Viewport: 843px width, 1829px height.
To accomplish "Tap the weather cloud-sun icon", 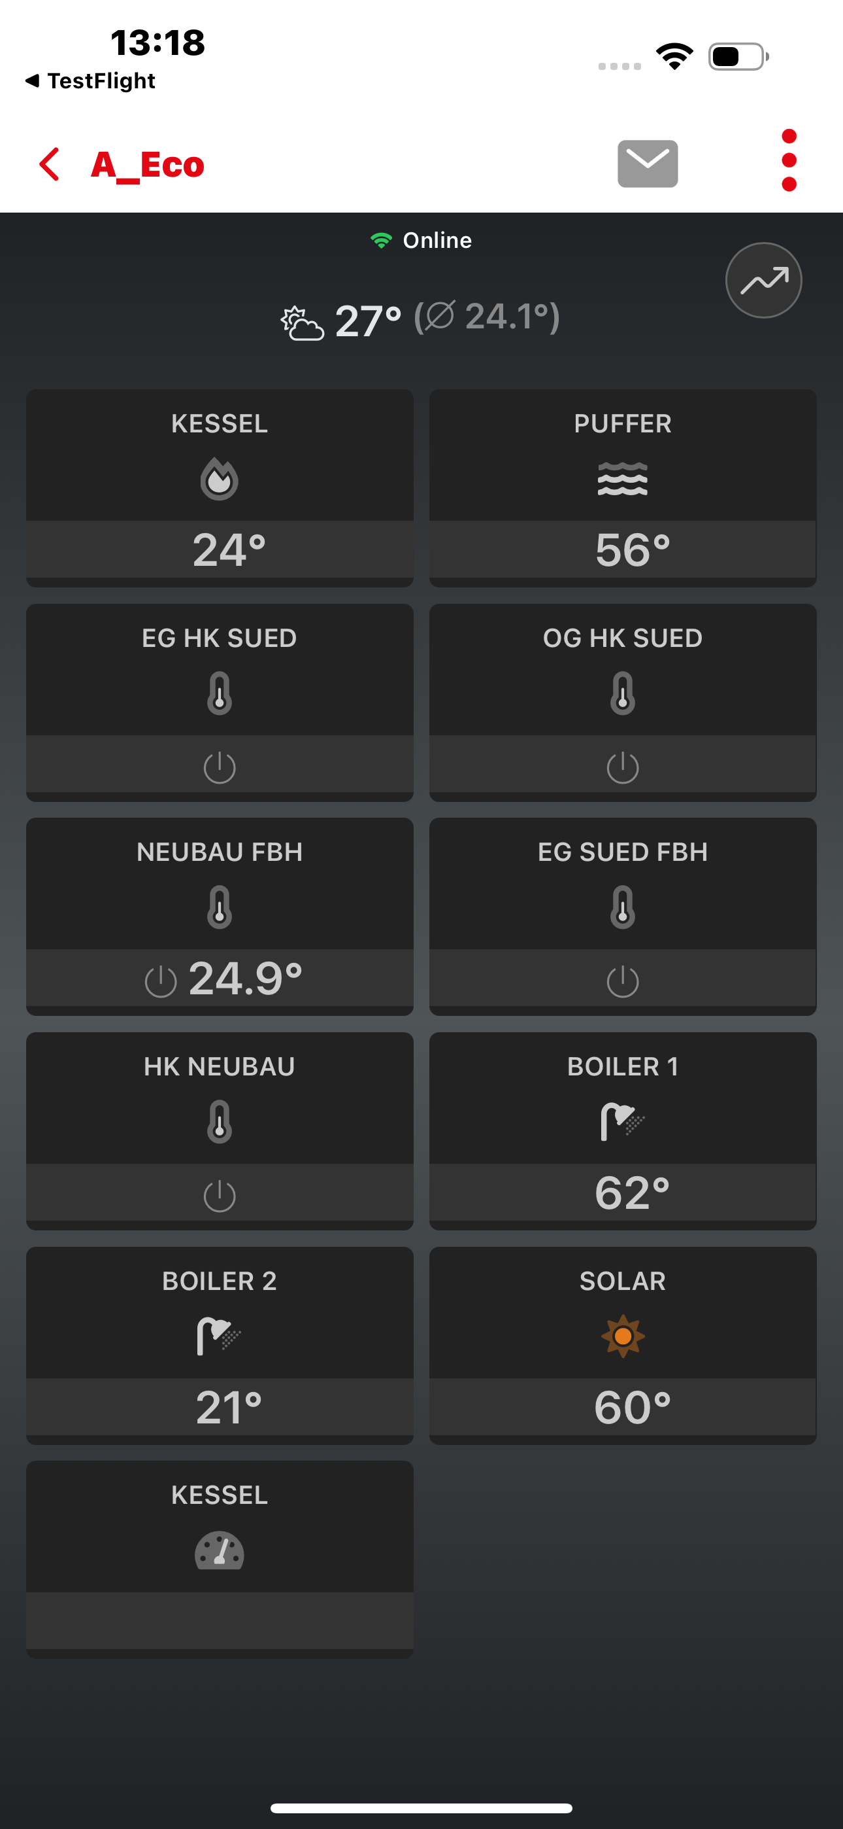I will click(303, 323).
